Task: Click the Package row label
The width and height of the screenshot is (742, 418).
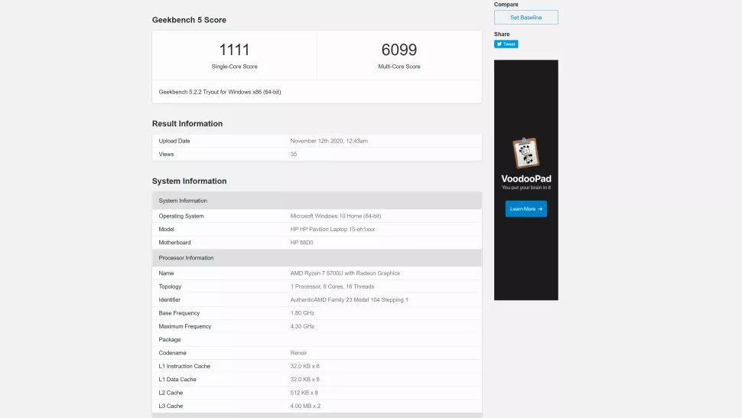Action: pos(169,339)
